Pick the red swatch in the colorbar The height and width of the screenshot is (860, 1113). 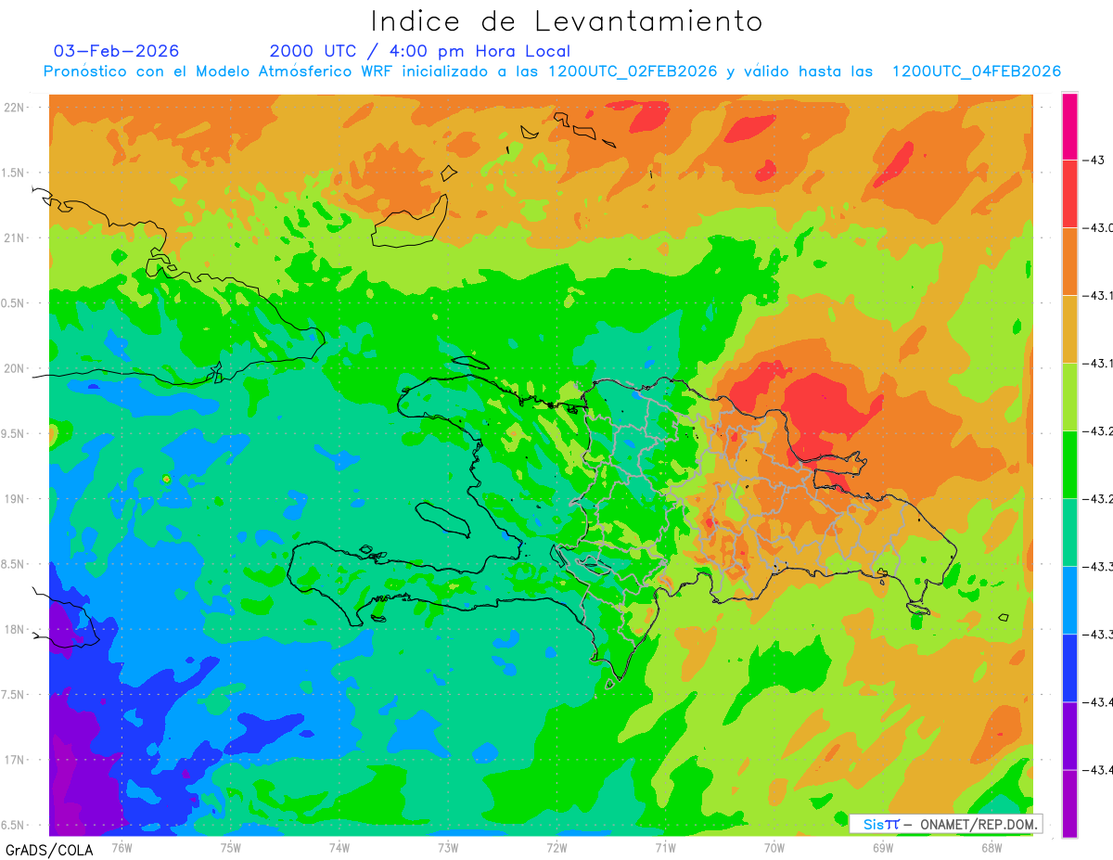point(1069,194)
